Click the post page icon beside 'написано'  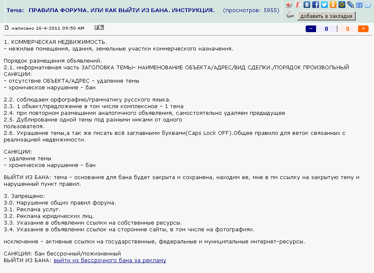[7, 28]
